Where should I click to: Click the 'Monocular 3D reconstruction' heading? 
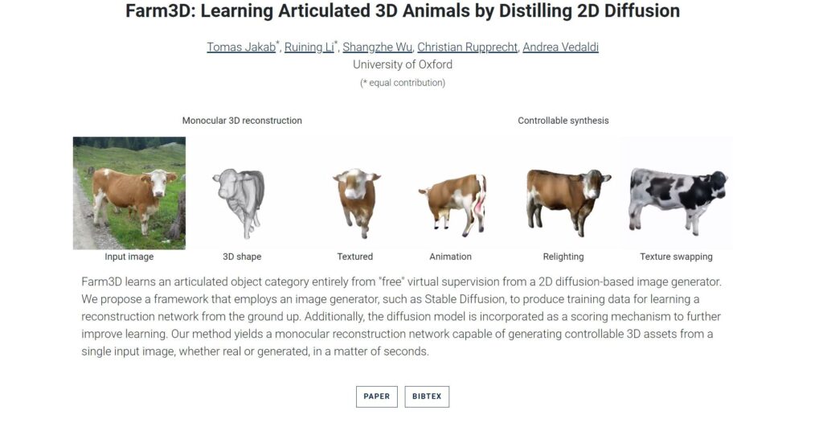pos(242,121)
